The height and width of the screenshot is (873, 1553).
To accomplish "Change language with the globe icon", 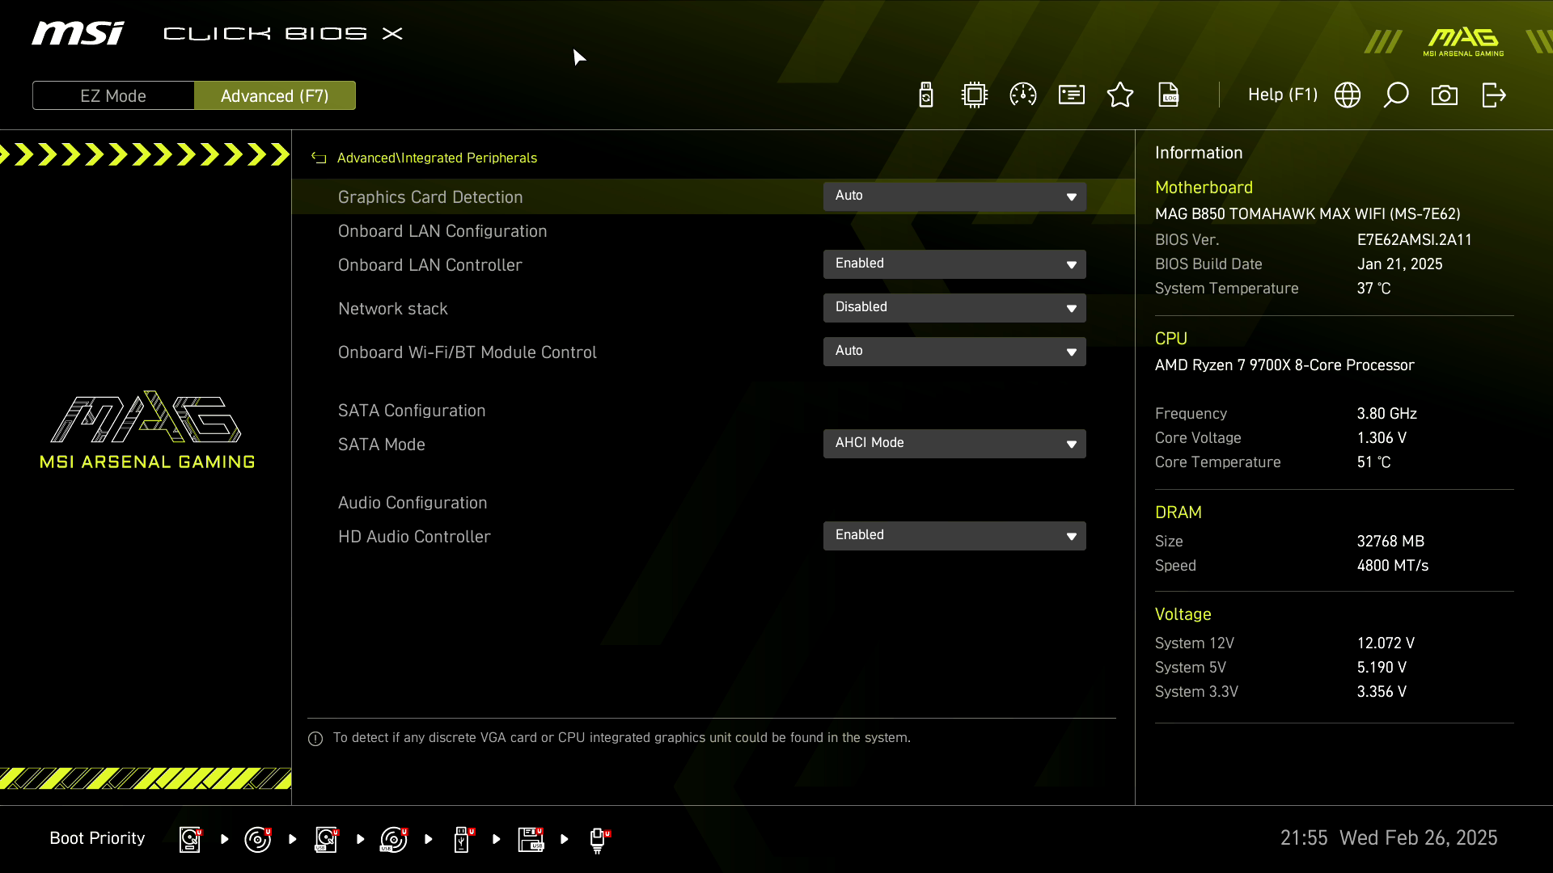I will pos(1348,95).
